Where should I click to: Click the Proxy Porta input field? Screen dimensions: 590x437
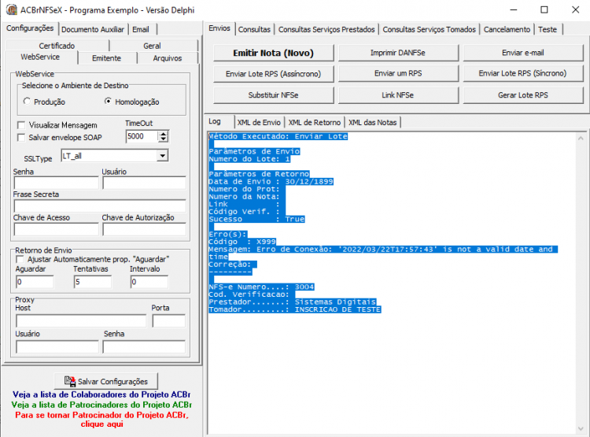tap(168, 321)
